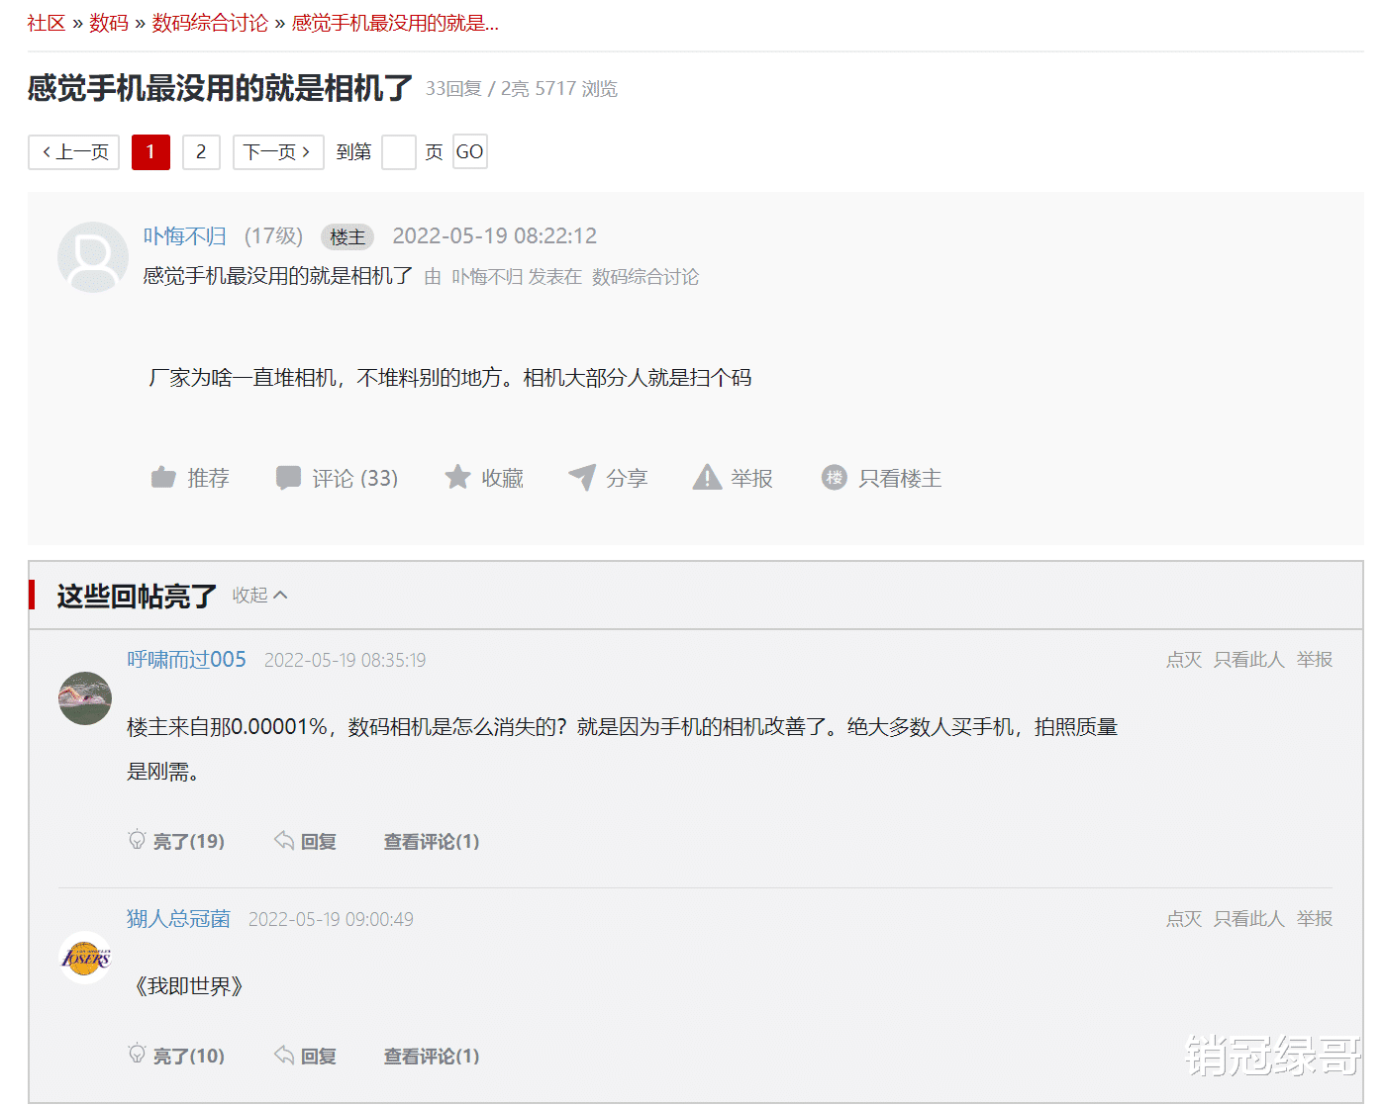Open the 评论 comment icon on the post
This screenshot has width=1384, height=1107.
click(x=288, y=478)
